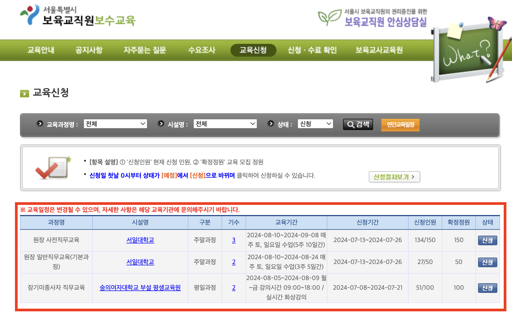This screenshot has width=512, height=314.
Task: Click orange arrow bullet before 교육과정명 label
Action: coord(40,124)
